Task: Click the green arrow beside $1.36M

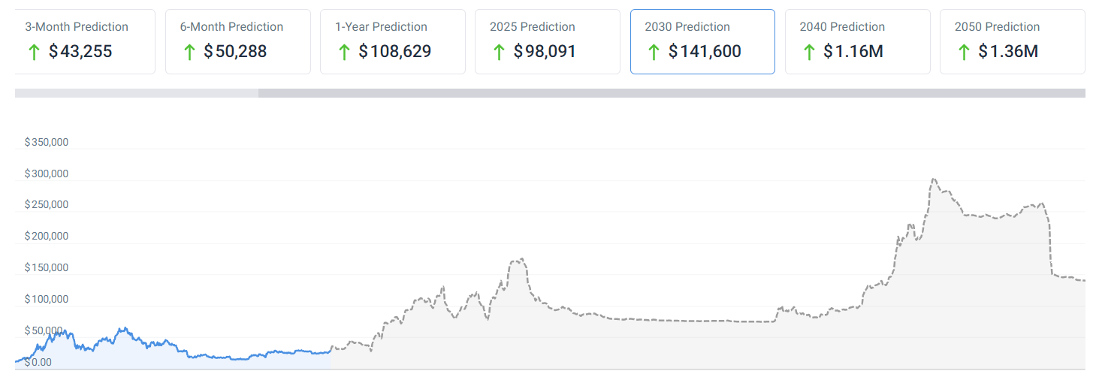Action: (x=964, y=52)
